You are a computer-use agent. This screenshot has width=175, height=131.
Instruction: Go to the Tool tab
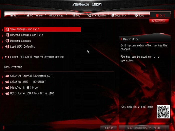point(77,15)
